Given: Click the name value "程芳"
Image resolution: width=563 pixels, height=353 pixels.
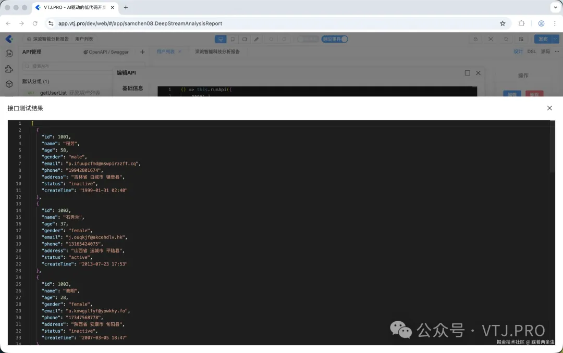Looking at the screenshot, I should [x=70, y=144].
